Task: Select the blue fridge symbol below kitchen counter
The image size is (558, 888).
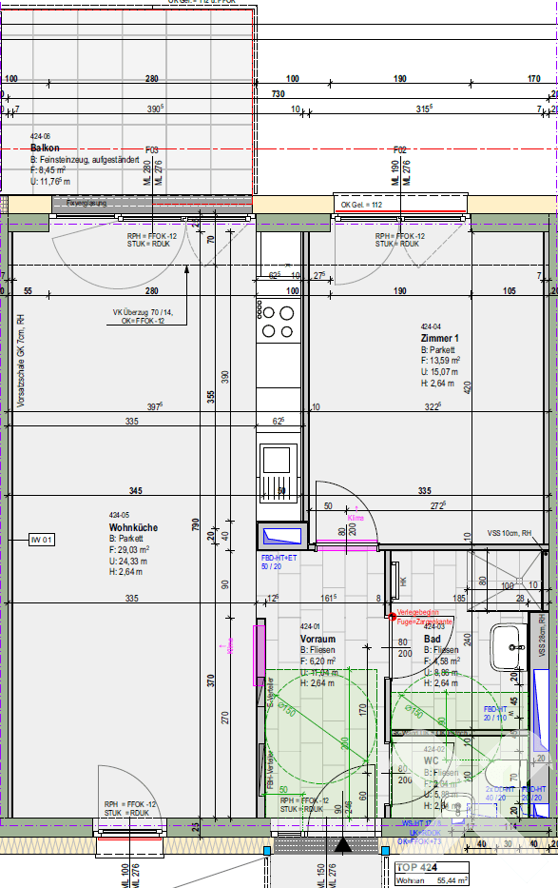Action: pos(282,536)
